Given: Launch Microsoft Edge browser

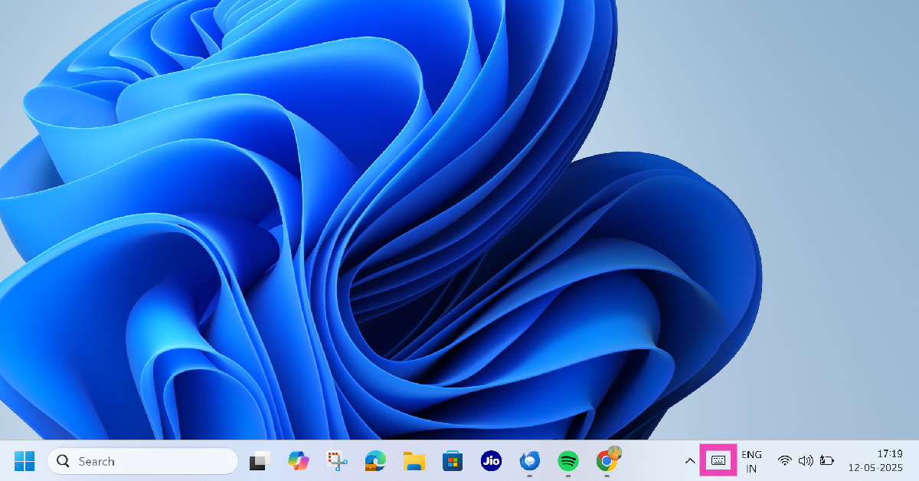Looking at the screenshot, I should click(375, 461).
